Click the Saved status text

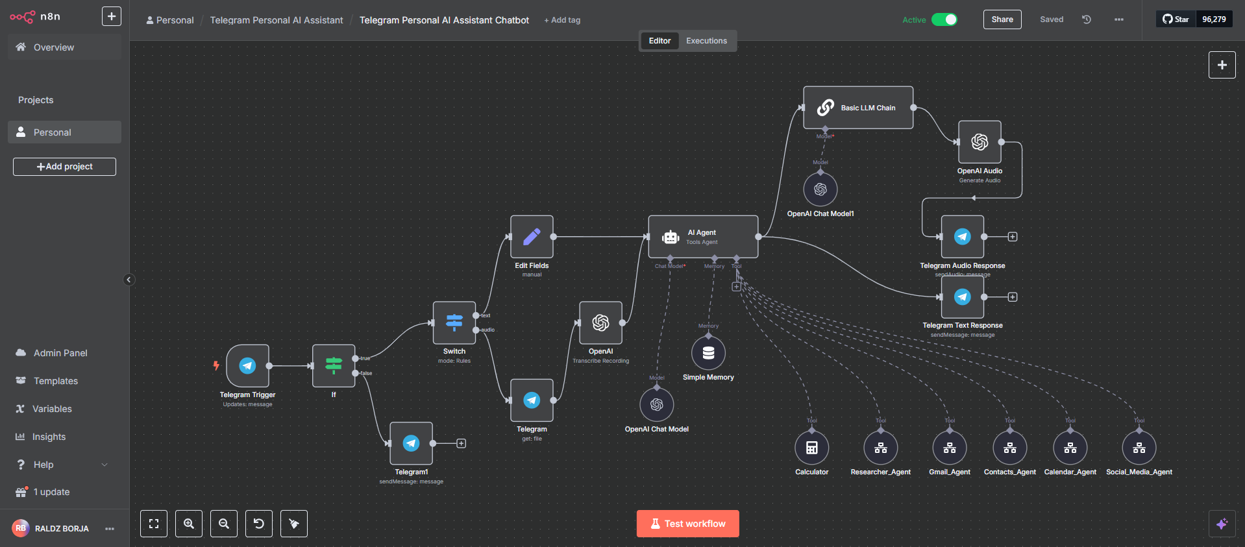(1052, 19)
